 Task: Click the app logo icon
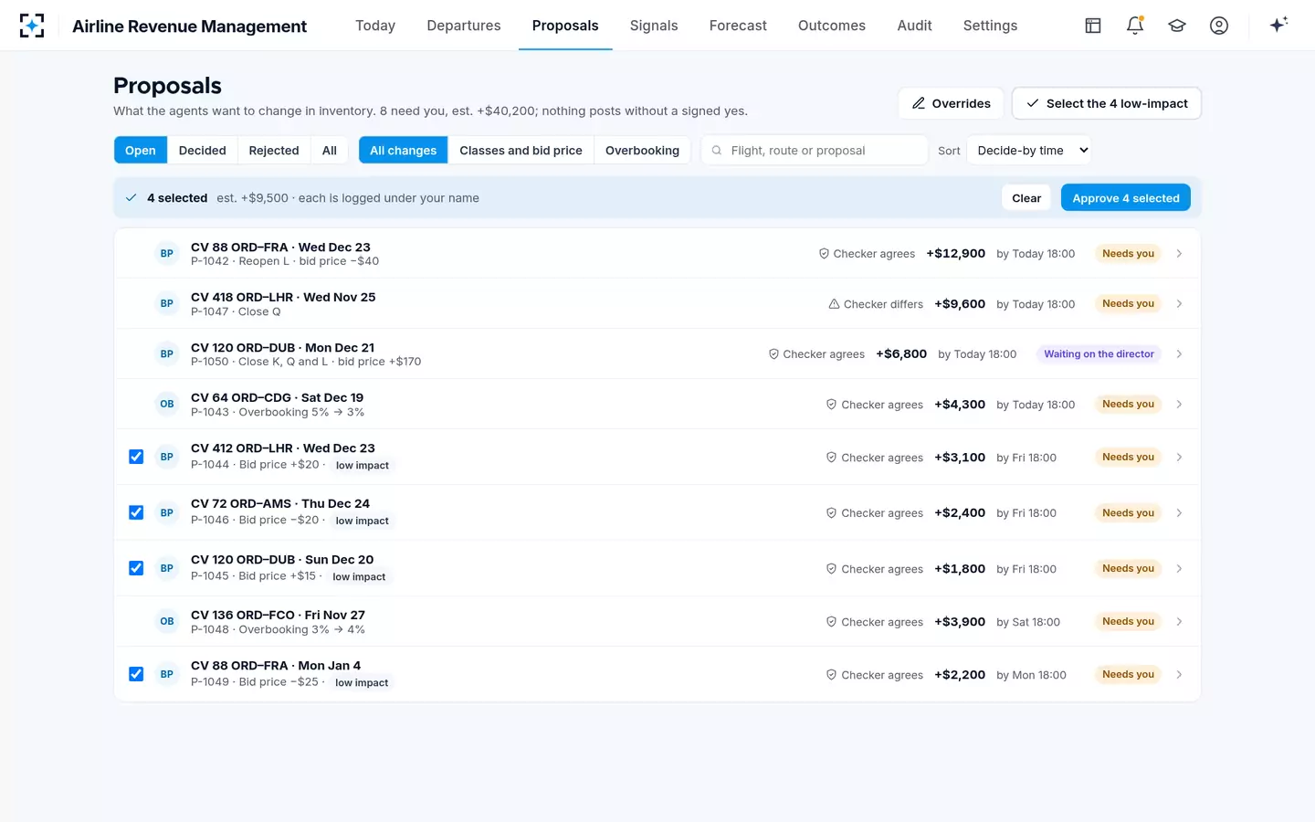(32, 26)
